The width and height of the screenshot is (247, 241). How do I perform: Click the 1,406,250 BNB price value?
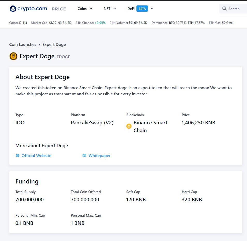tap(199, 123)
